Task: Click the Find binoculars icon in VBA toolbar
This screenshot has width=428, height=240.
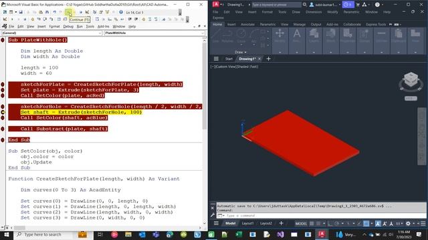Action: point(47,12)
